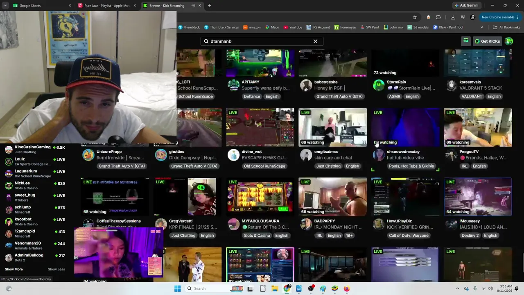Focus the Kick search field containing dtanmanb

(x=262, y=41)
